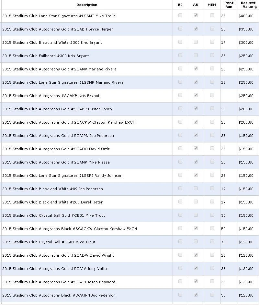This screenshot has height=305, width=259.
Task: Select the Clayton Kershaw Autographs Gold EXCH row
Action: point(129,122)
